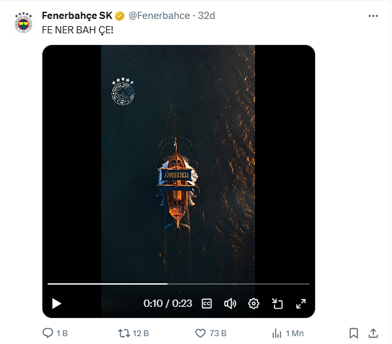Enable picture-in-picture mode

point(277,304)
